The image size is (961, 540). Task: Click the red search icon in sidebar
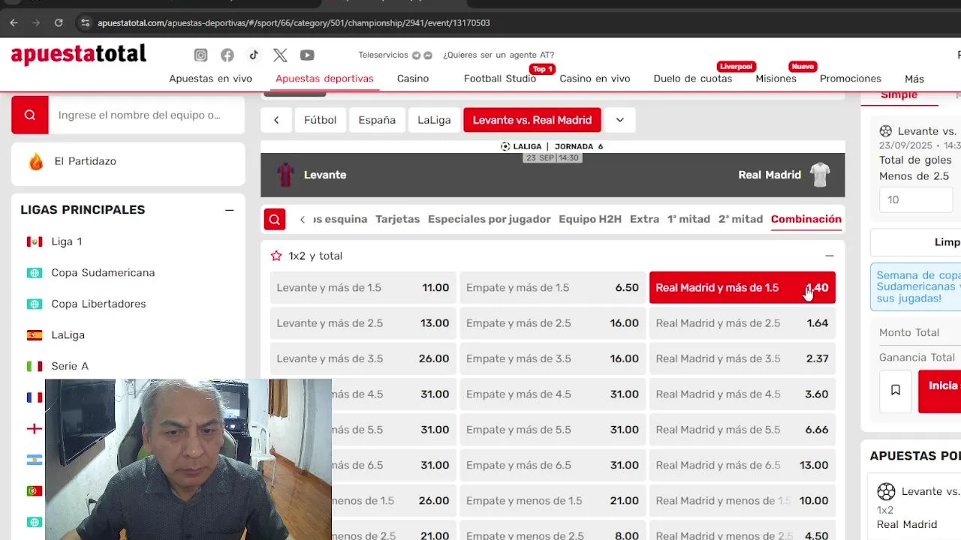30,115
